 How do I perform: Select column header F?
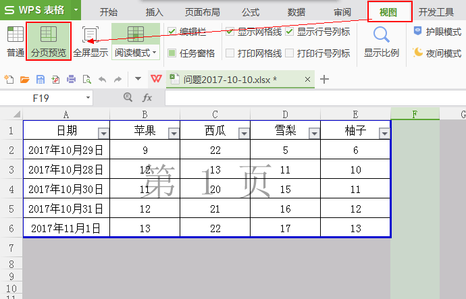(415, 114)
